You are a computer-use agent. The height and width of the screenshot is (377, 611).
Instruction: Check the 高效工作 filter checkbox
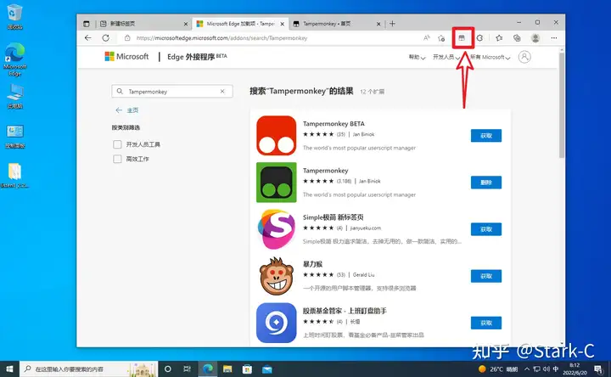(x=117, y=159)
